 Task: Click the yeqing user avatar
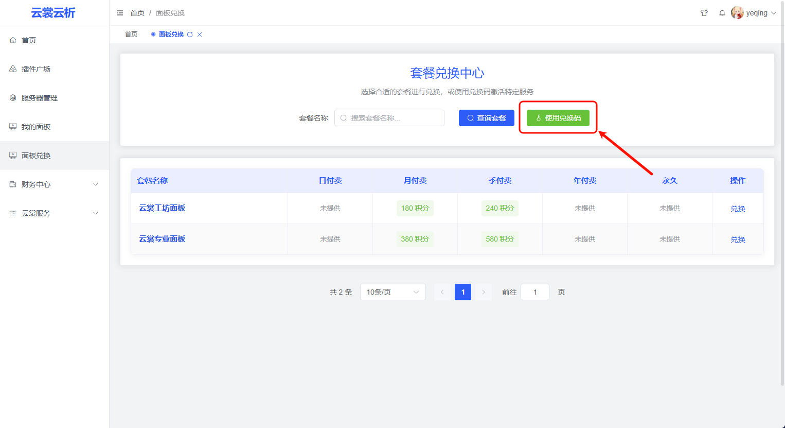coord(737,13)
